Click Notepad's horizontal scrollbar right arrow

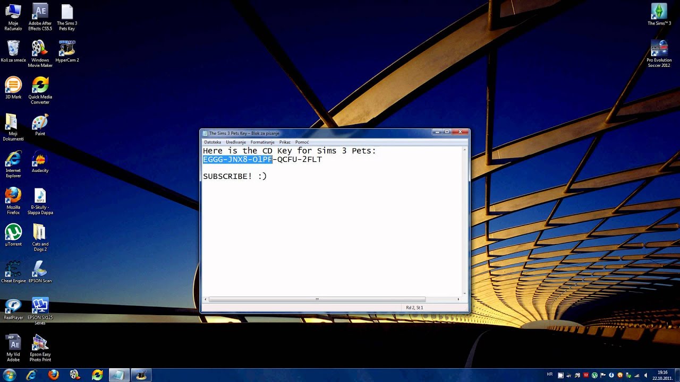click(x=458, y=299)
